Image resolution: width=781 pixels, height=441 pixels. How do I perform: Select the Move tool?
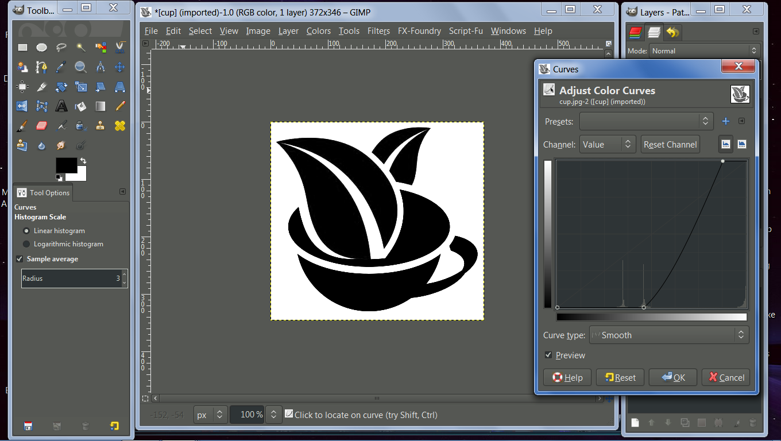pyautogui.click(x=120, y=67)
